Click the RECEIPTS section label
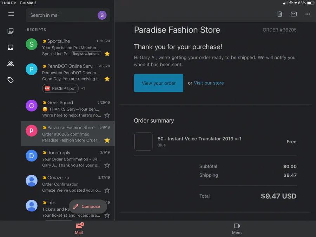 coord(37,29)
